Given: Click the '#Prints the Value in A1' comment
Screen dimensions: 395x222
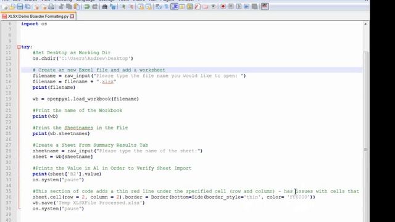Looking at the screenshot, I should pos(112,168).
